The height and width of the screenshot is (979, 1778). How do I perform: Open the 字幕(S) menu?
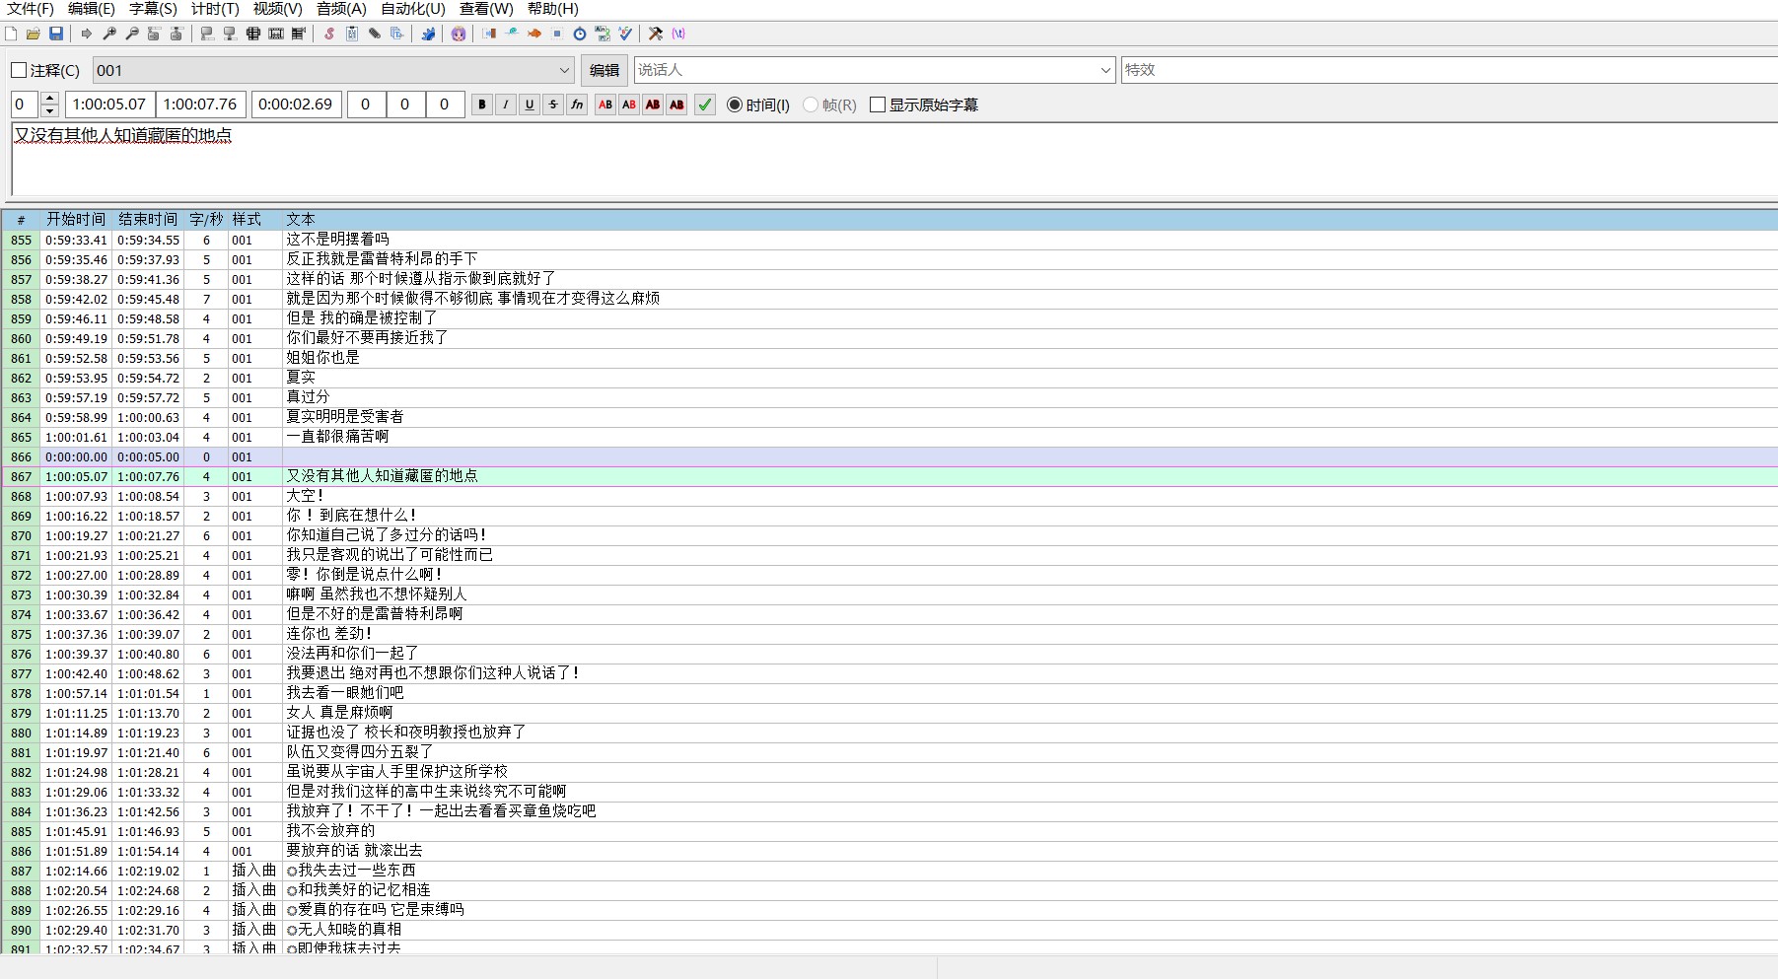[153, 9]
